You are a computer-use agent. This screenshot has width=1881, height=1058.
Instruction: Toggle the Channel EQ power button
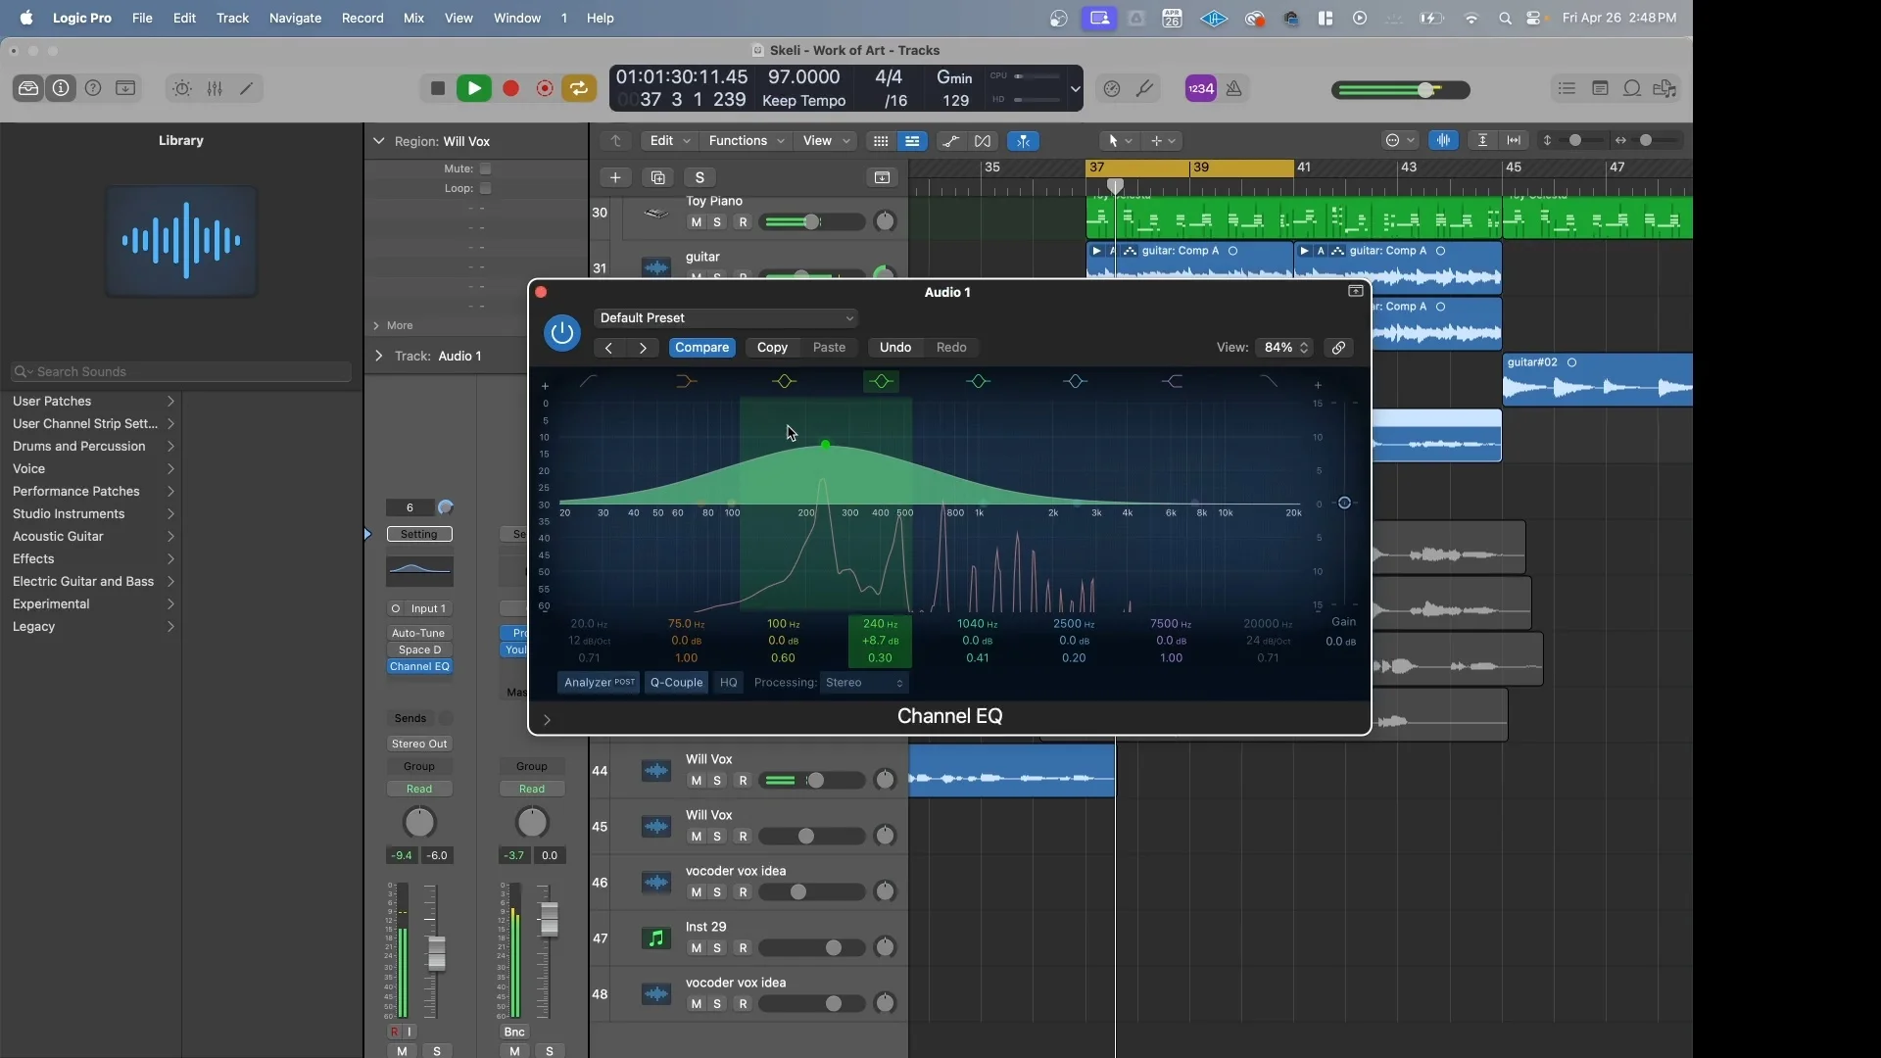point(561,332)
